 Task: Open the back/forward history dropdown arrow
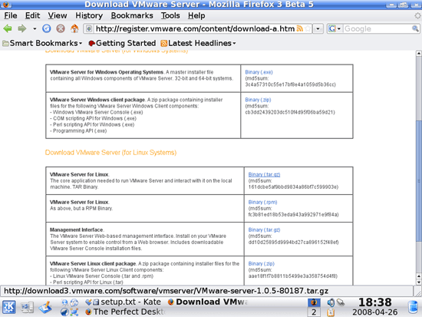click(x=35, y=28)
